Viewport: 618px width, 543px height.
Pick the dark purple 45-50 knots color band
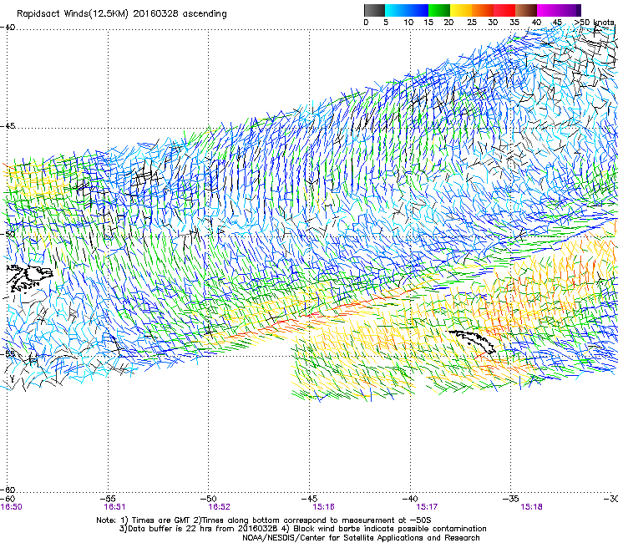[x=570, y=10]
